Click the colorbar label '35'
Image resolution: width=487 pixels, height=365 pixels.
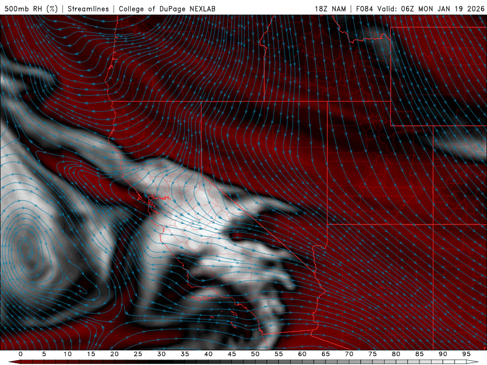click(185, 354)
